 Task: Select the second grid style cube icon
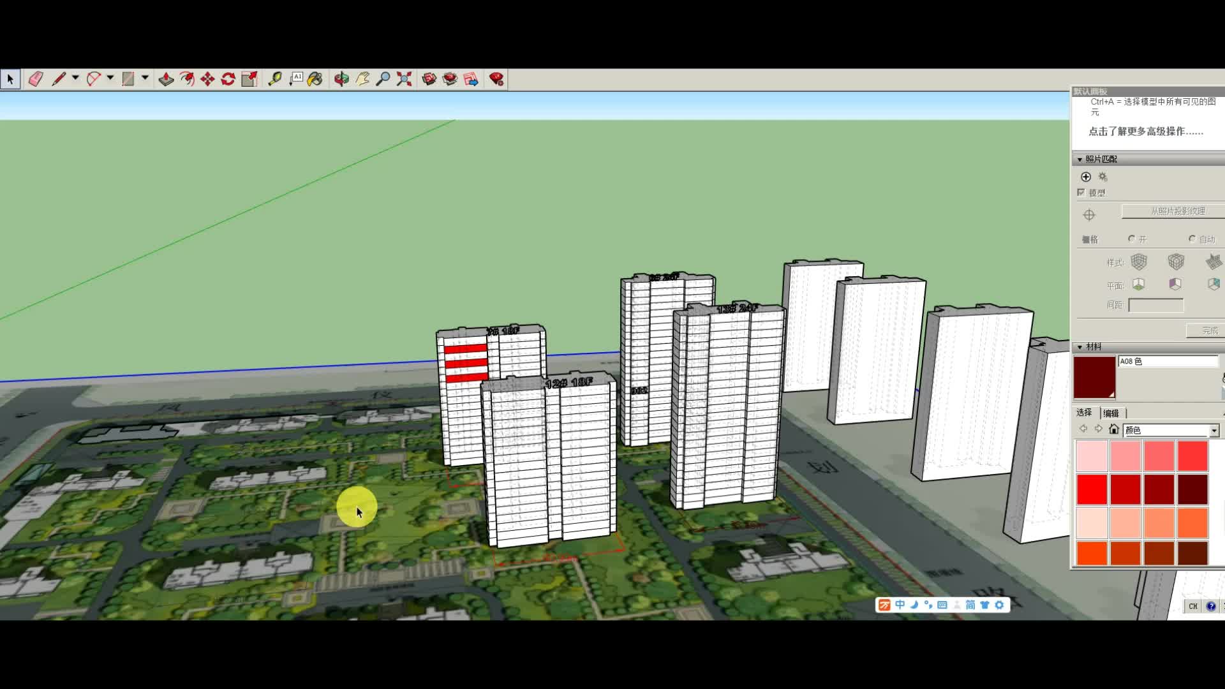tap(1176, 262)
